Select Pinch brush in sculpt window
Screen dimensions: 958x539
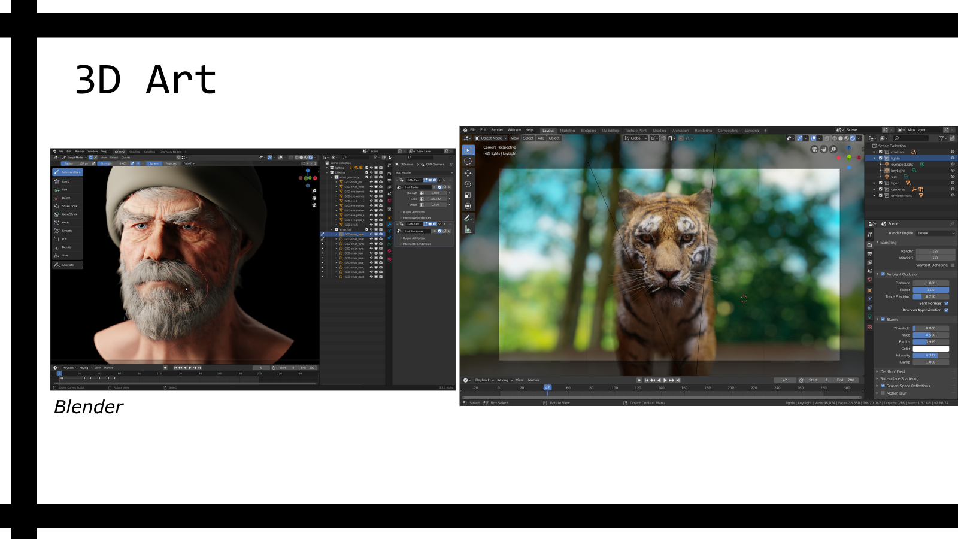[x=68, y=222]
